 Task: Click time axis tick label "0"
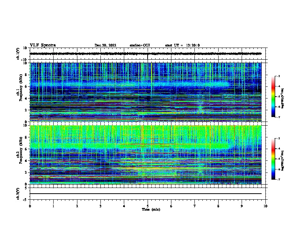pyautogui.click(x=30, y=206)
